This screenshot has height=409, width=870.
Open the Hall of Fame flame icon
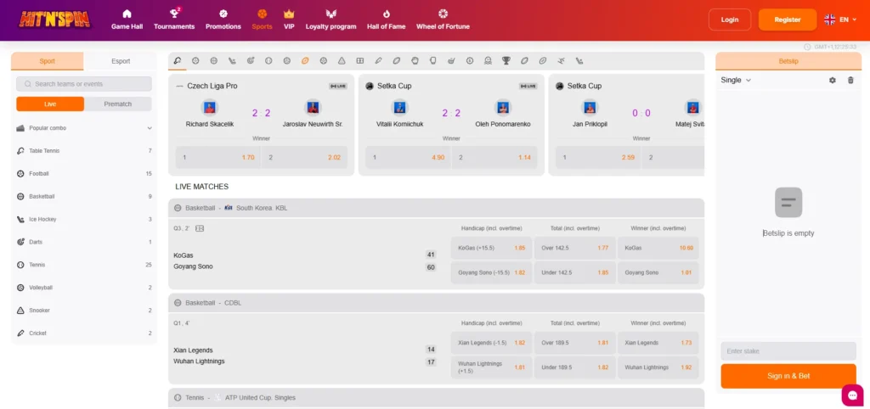click(x=387, y=14)
